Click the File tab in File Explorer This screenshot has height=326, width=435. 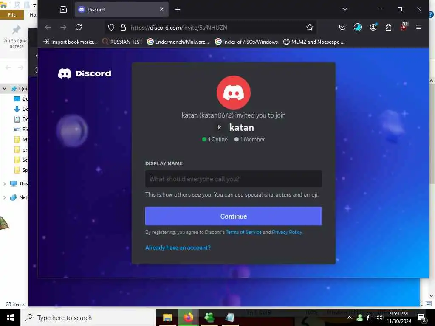tap(11, 15)
